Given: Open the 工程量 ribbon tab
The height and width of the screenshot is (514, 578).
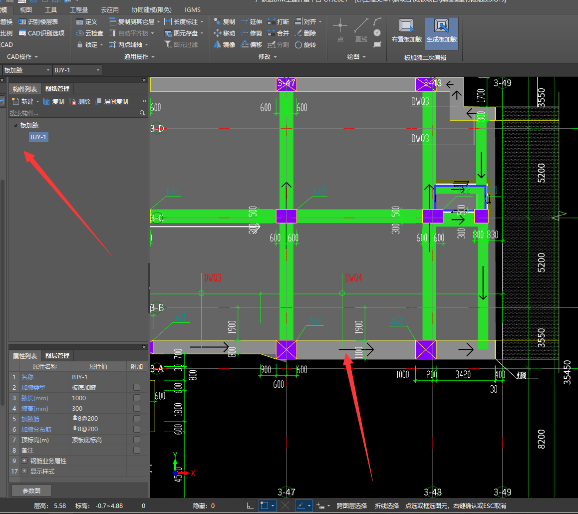Looking at the screenshot, I should 79,9.
